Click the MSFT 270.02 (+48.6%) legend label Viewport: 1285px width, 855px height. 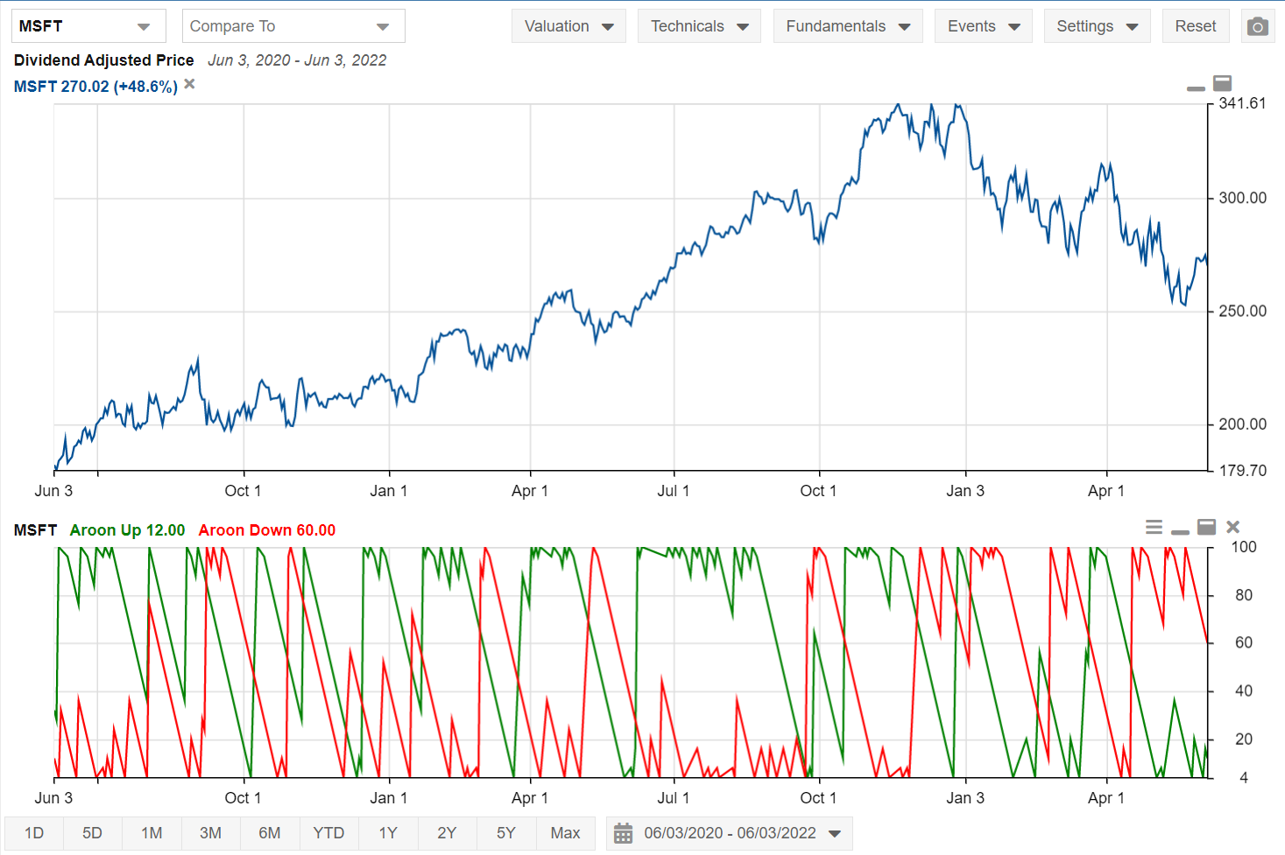click(x=95, y=87)
